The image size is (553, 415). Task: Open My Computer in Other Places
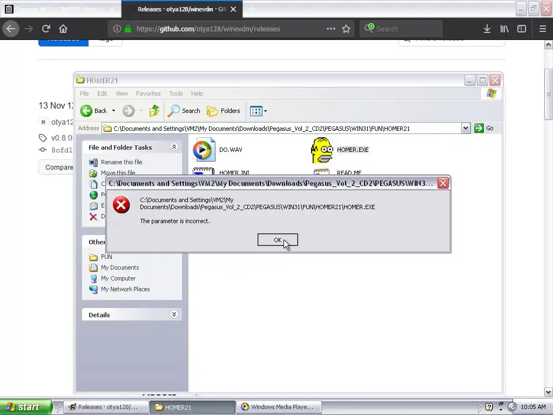118,278
